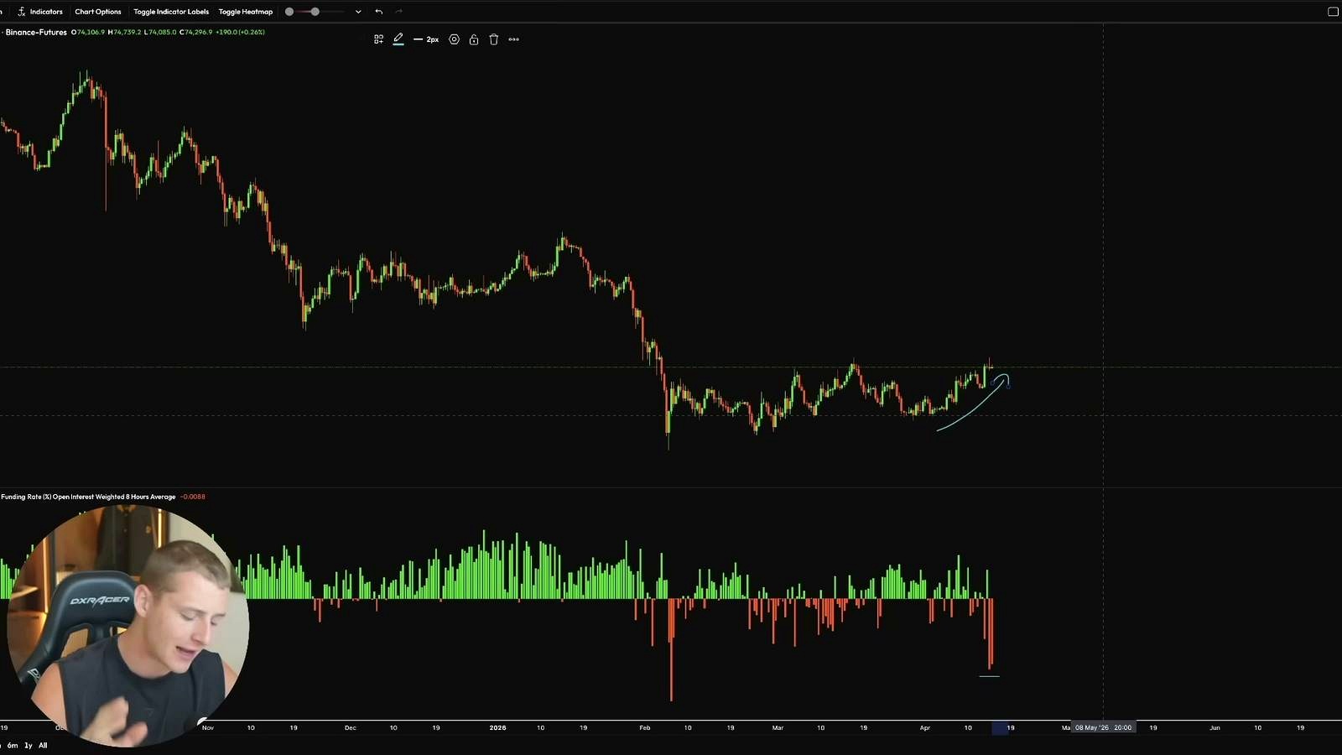Click the +190.0 (+0.26%) change value

click(241, 32)
